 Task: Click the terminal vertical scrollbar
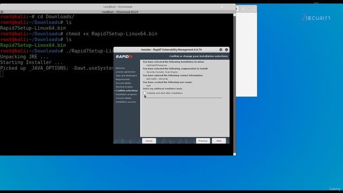[x=235, y=84]
